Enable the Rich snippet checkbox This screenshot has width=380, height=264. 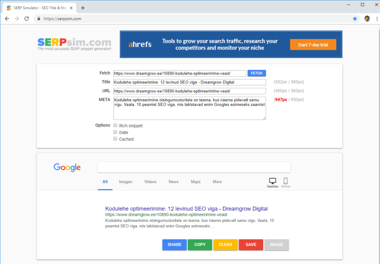[x=116, y=125]
